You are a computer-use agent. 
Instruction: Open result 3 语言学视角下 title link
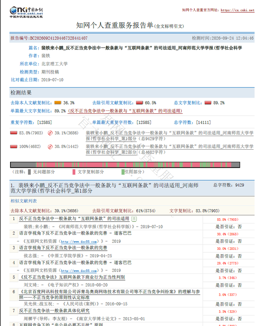63,248
